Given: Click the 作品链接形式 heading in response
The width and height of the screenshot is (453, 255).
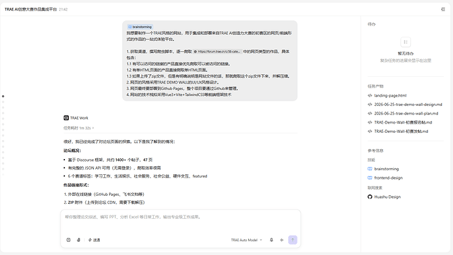Looking at the screenshot, I should point(76,185).
